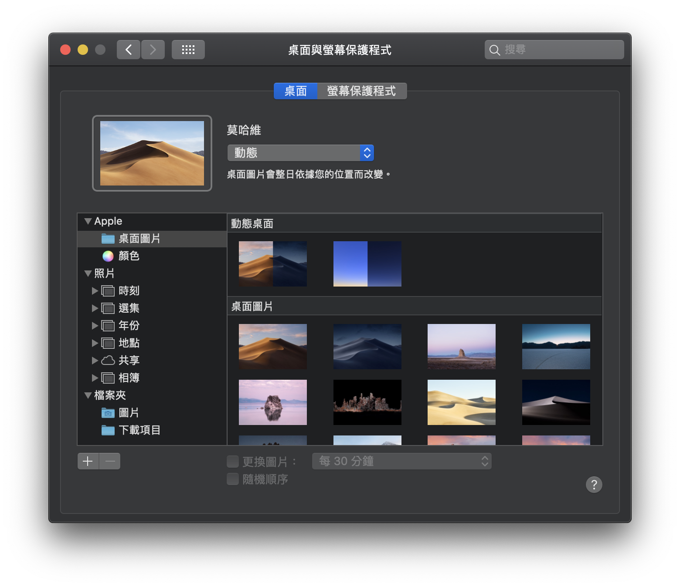Select 年份 in the photos list
Viewport: 680px width, 587px height.
(x=152, y=326)
